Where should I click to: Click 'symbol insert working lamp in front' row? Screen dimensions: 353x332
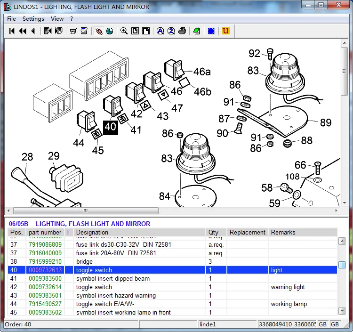[172, 312]
